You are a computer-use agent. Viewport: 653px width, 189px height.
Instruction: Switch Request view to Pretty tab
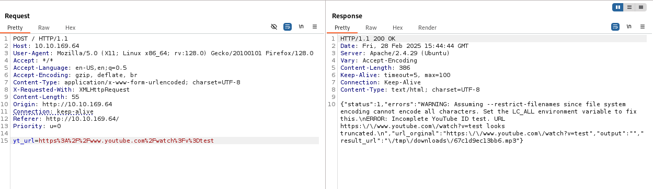point(15,28)
